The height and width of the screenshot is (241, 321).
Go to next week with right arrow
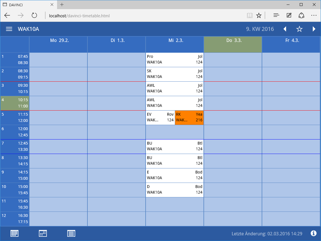pos(314,29)
